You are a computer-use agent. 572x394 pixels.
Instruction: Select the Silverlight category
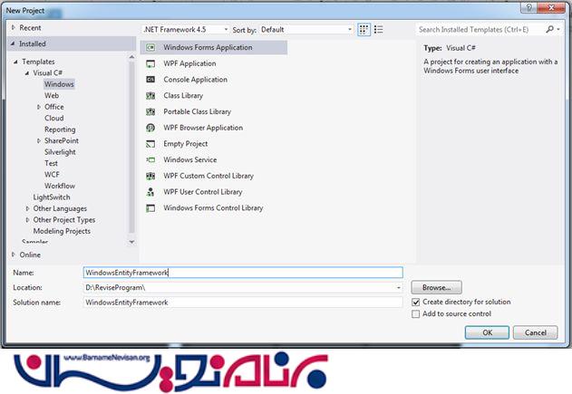tap(60, 152)
